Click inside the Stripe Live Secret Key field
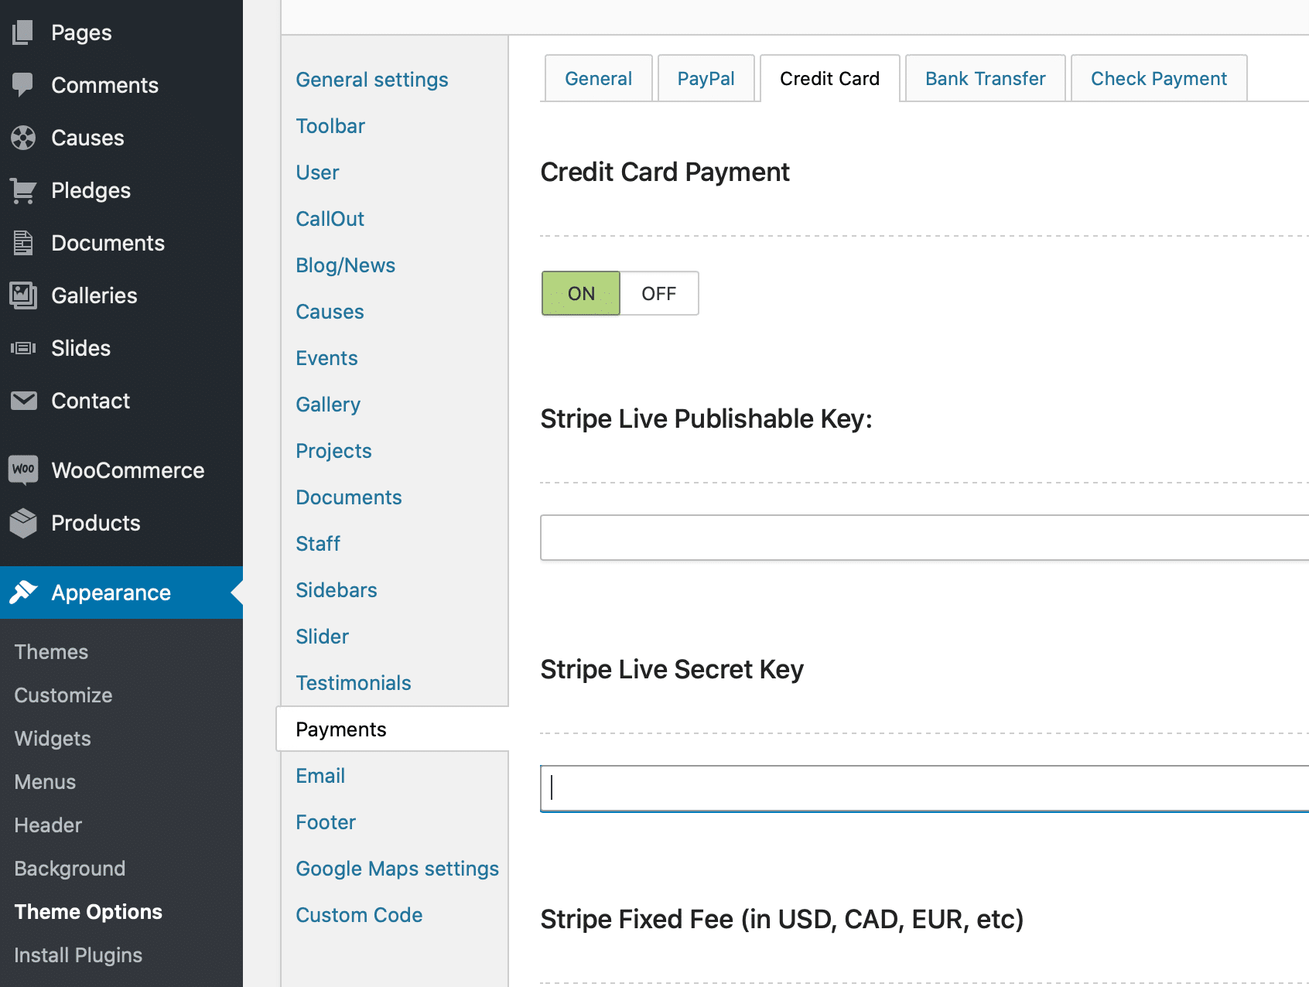Image resolution: width=1309 pixels, height=987 pixels. [851, 788]
